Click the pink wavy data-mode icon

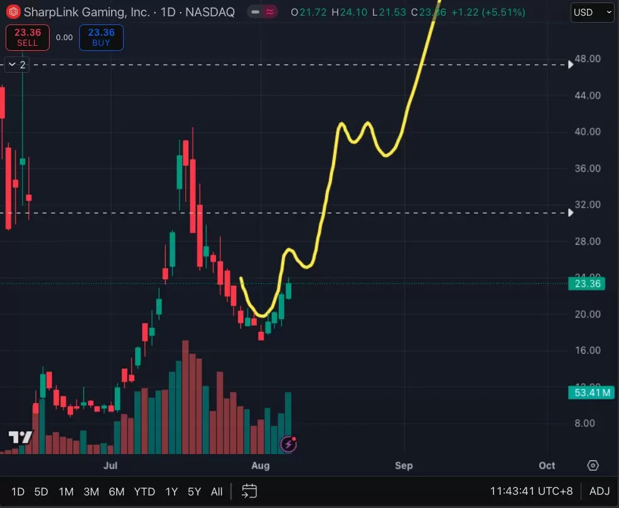coord(269,12)
